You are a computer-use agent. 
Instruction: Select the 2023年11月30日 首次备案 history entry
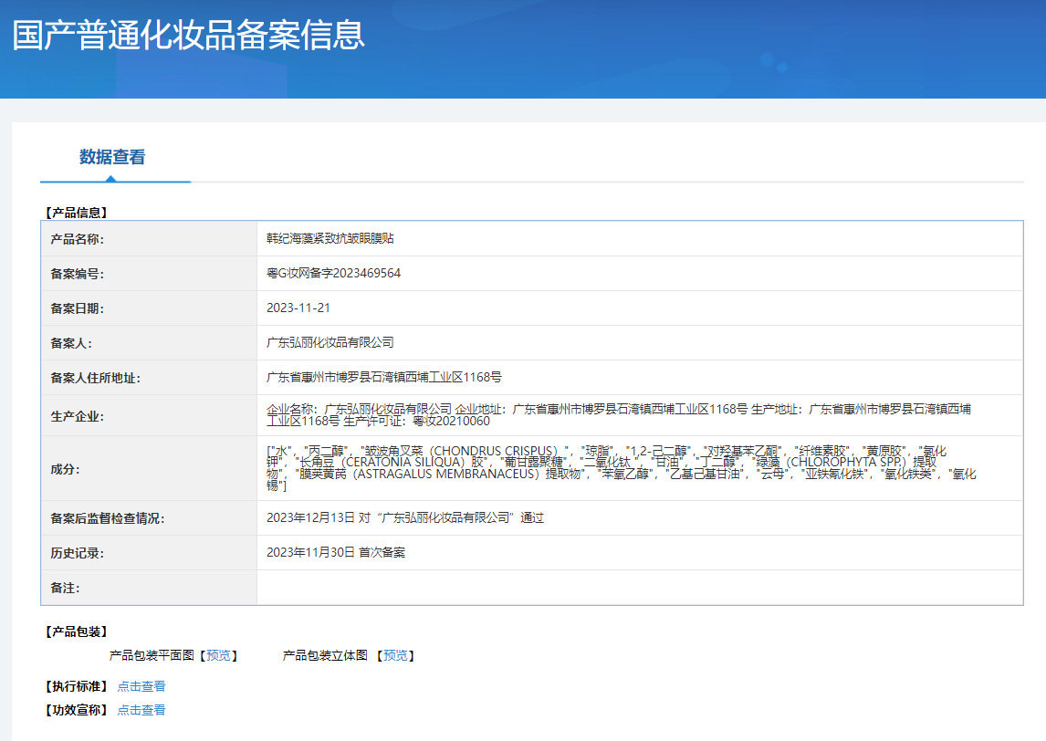336,553
